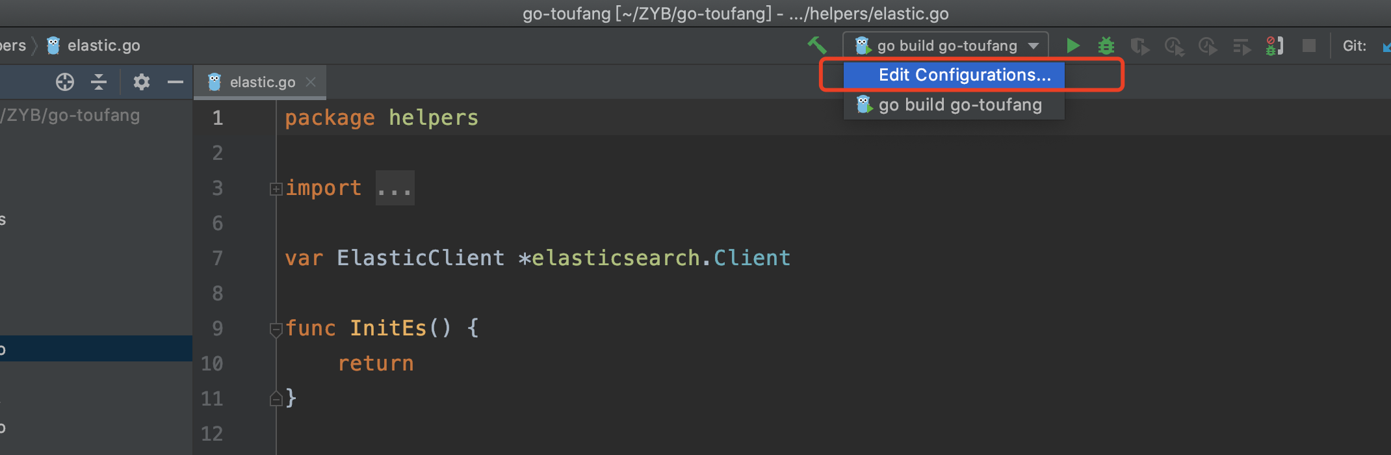Close the elastic.go editor tab

point(311,82)
